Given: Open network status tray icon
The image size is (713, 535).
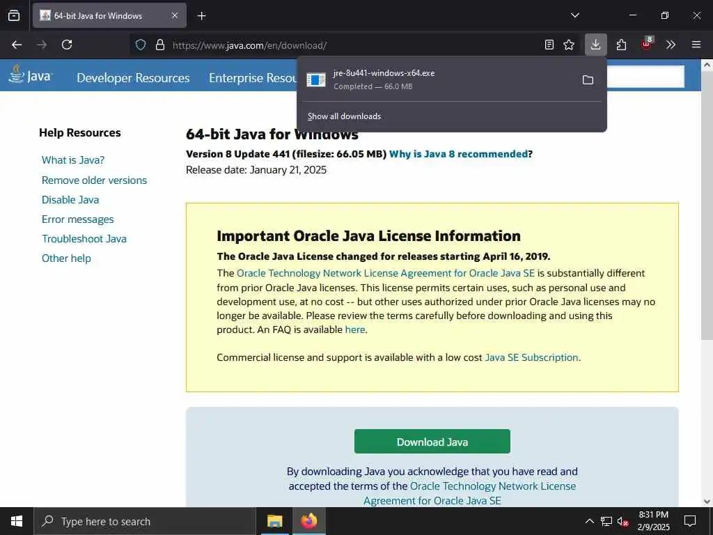Looking at the screenshot, I should click(606, 521).
